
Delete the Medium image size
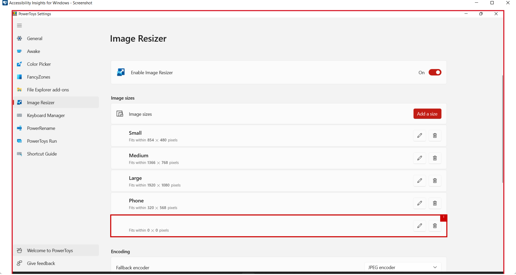coord(435,158)
